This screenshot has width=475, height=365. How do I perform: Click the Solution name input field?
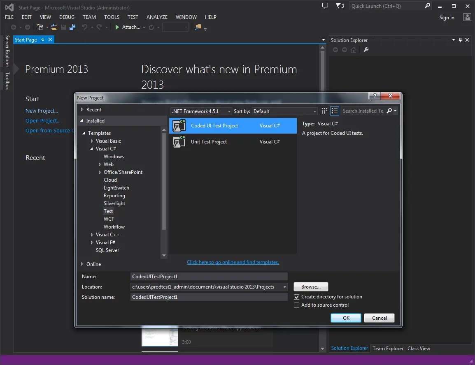pyautogui.click(x=209, y=297)
